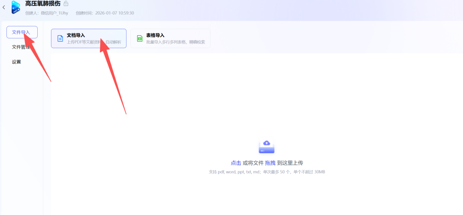
Task: Click the creator text 微信用户_1Uhy
Action: click(54, 13)
